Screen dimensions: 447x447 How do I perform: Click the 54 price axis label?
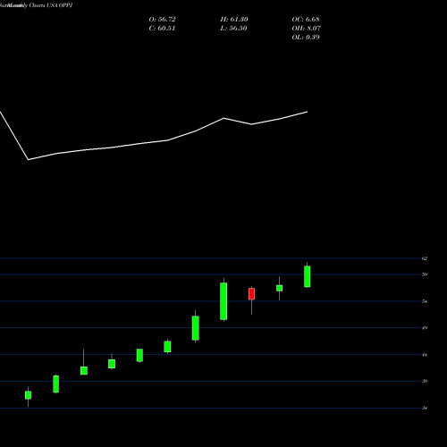[425, 301]
